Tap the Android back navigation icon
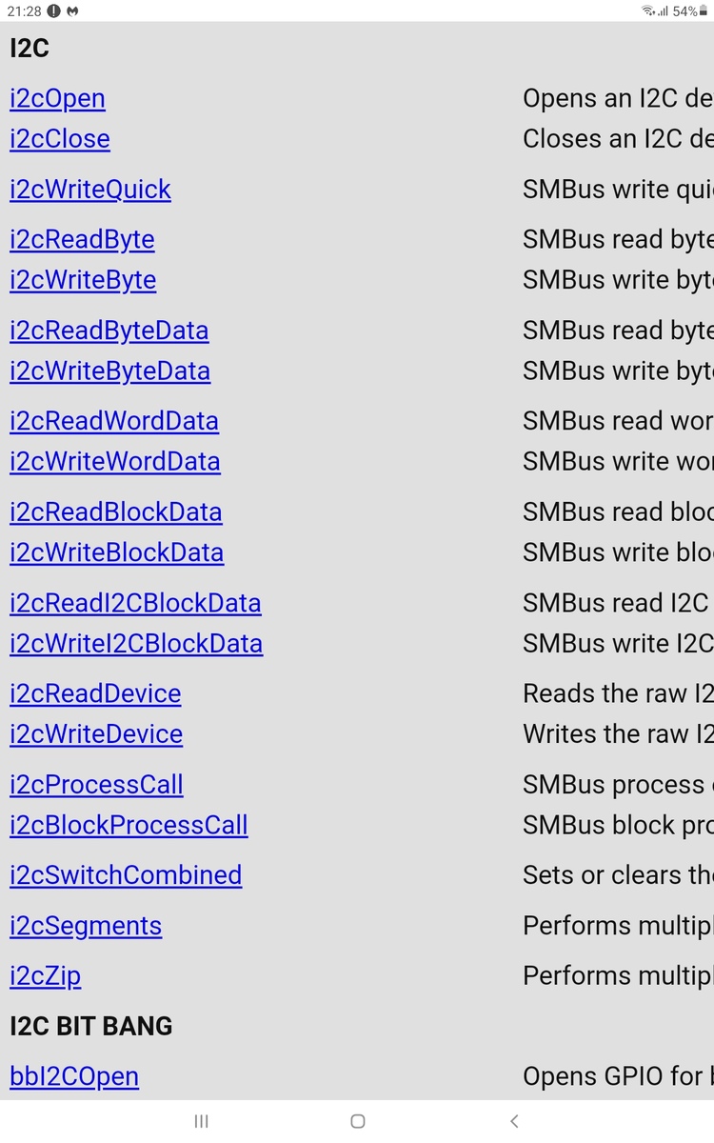Screen dimensions: 714x1143 point(514,1121)
